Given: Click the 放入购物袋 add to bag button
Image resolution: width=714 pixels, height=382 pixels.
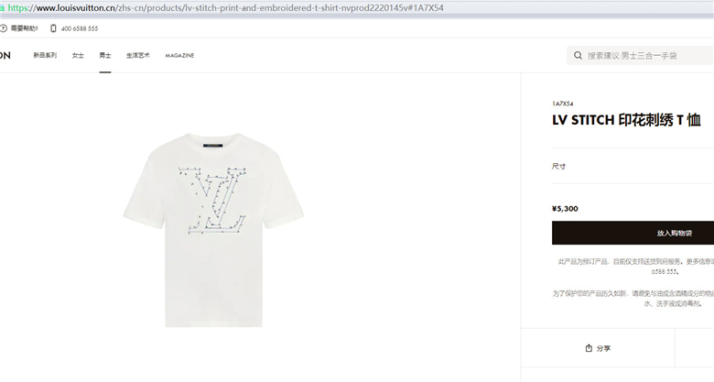Looking at the screenshot, I should pos(633,233).
